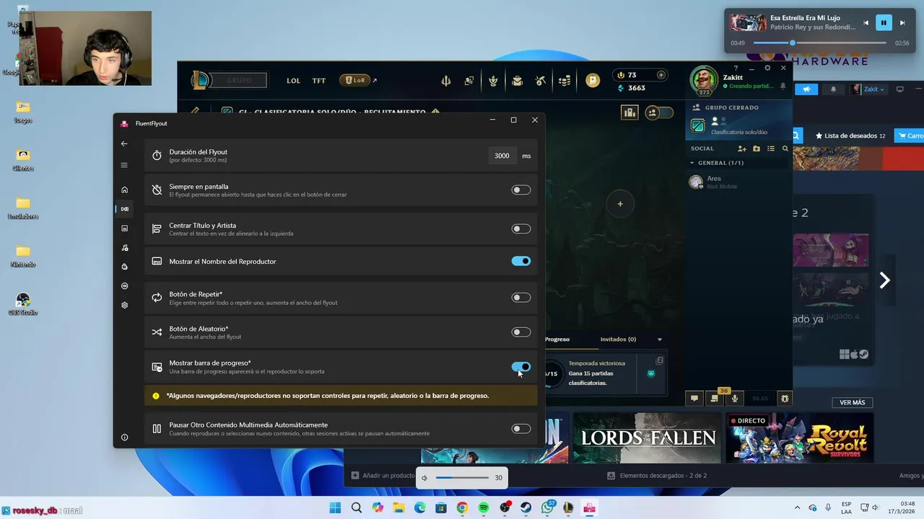Adjust the volume flyout slider
The height and width of the screenshot is (519, 924).
coord(462,478)
